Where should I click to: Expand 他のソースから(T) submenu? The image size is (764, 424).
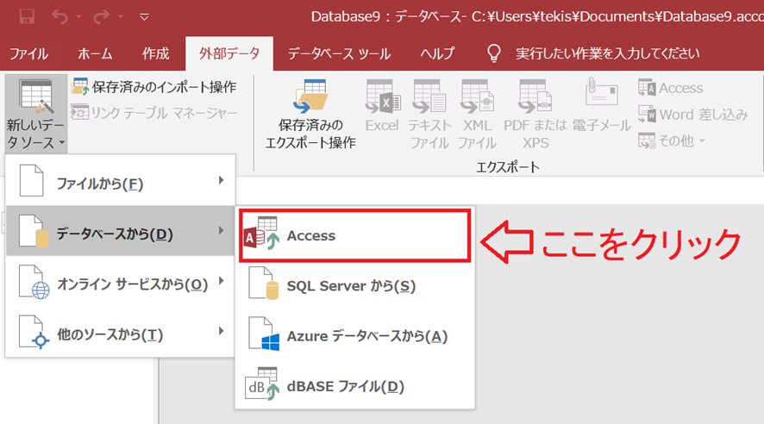point(120,334)
